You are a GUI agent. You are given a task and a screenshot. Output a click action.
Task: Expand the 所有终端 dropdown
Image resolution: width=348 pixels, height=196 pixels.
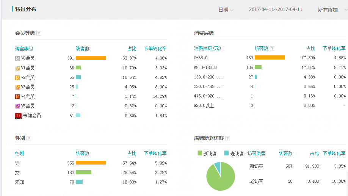coord(330,10)
